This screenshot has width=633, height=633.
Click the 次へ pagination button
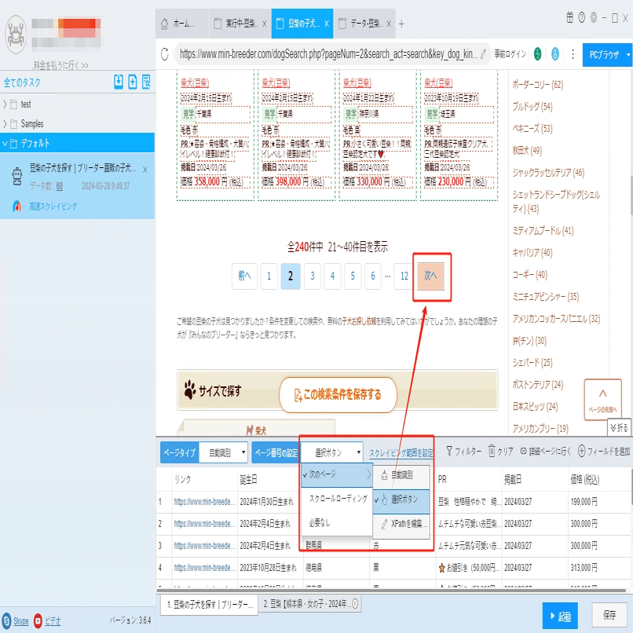tap(430, 276)
